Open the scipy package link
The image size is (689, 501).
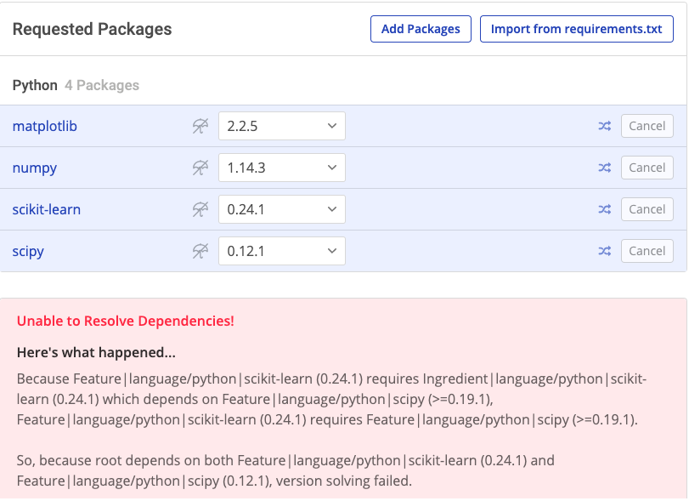28,251
